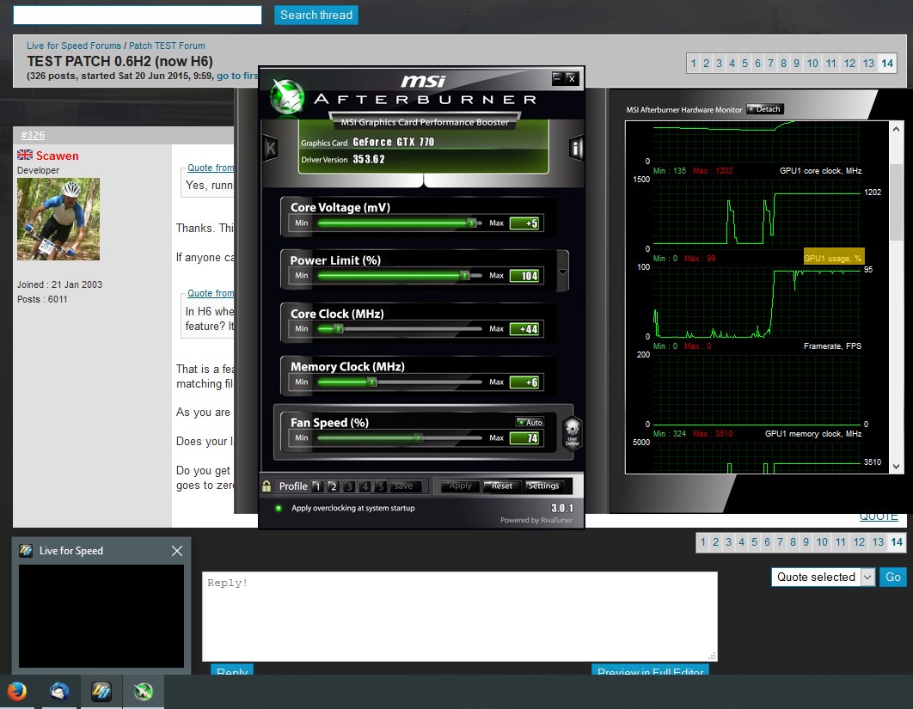
Task: Click the Live for Speed preview icon
Action: point(26,551)
